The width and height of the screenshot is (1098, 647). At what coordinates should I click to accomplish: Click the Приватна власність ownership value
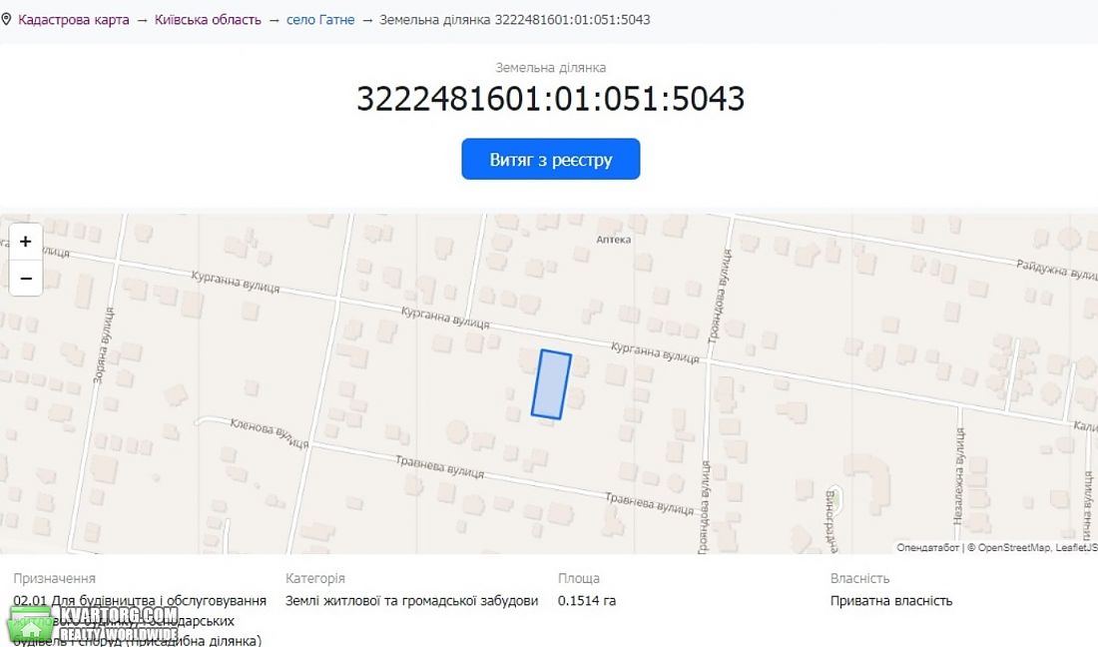click(x=890, y=601)
